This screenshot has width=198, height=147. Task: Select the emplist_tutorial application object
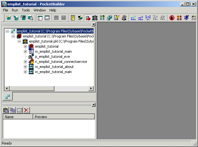click(47, 46)
